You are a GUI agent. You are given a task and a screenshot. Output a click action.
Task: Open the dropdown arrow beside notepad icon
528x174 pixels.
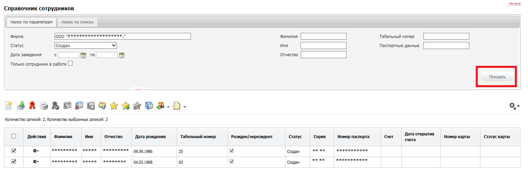(185, 107)
